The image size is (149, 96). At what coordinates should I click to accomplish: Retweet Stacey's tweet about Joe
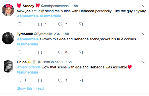(40, 24)
